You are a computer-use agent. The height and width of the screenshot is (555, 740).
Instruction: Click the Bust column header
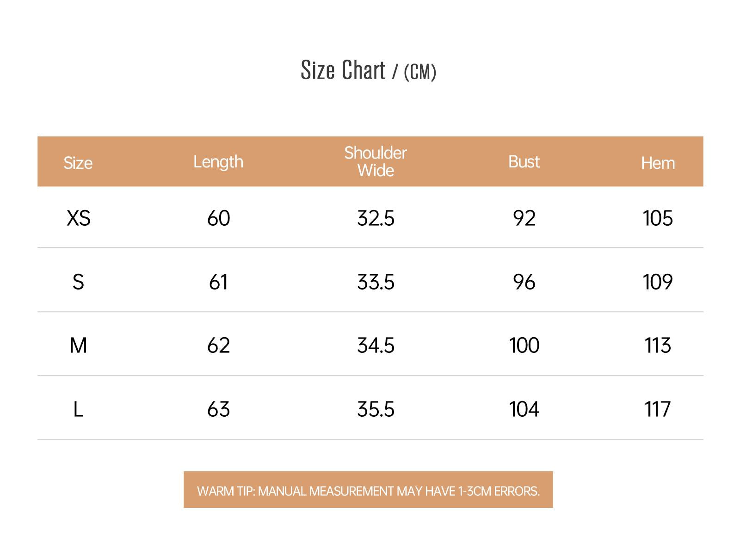pos(524,161)
